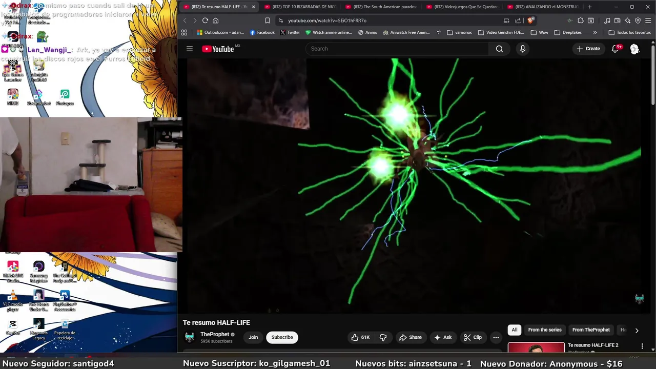Viewport: 656px width, 369px height.
Task: Open Papelera de reciclaje on the desktop
Action: [65, 330]
